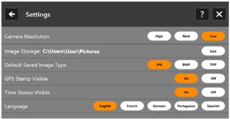Set language to Spanish

tap(213, 106)
